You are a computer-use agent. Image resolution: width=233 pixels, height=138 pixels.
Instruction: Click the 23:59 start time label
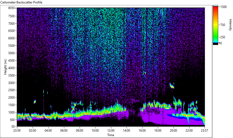(x=17, y=131)
